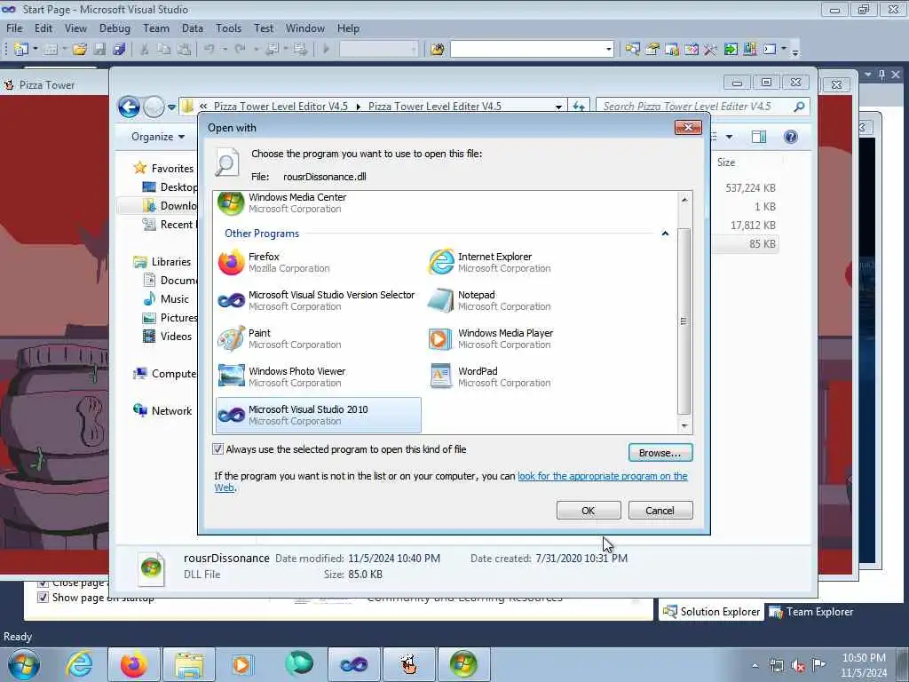Open Firefox from the taskbar

[134, 664]
